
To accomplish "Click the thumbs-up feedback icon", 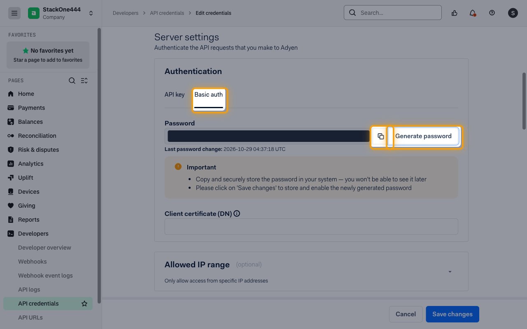I will [x=455, y=13].
